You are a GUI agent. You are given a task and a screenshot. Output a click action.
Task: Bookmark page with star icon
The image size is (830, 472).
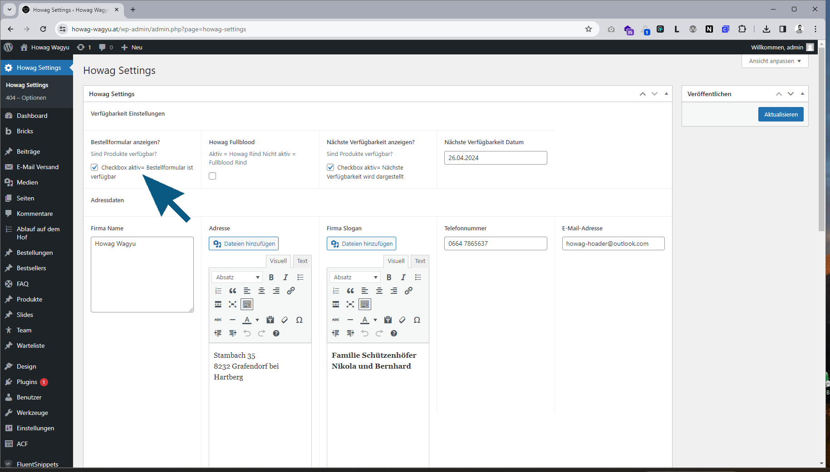pyautogui.click(x=589, y=29)
